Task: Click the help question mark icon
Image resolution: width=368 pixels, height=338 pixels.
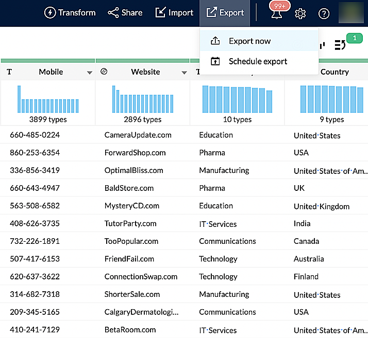Action: click(x=324, y=13)
